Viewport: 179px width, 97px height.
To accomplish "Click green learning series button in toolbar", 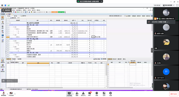I will pos(61,12).
